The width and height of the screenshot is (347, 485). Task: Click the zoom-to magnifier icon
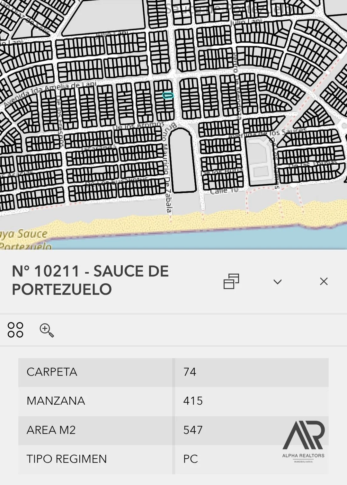[47, 330]
